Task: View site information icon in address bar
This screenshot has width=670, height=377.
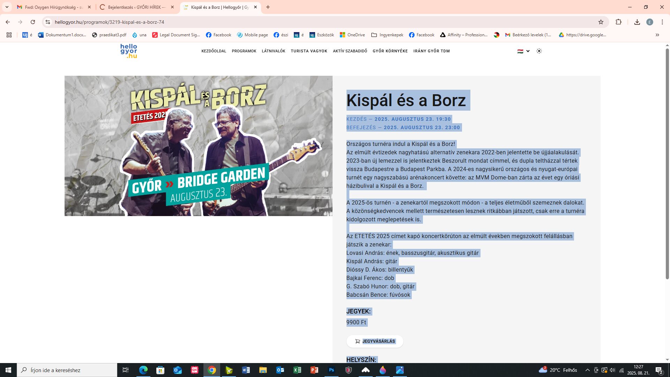Action: coord(48,22)
